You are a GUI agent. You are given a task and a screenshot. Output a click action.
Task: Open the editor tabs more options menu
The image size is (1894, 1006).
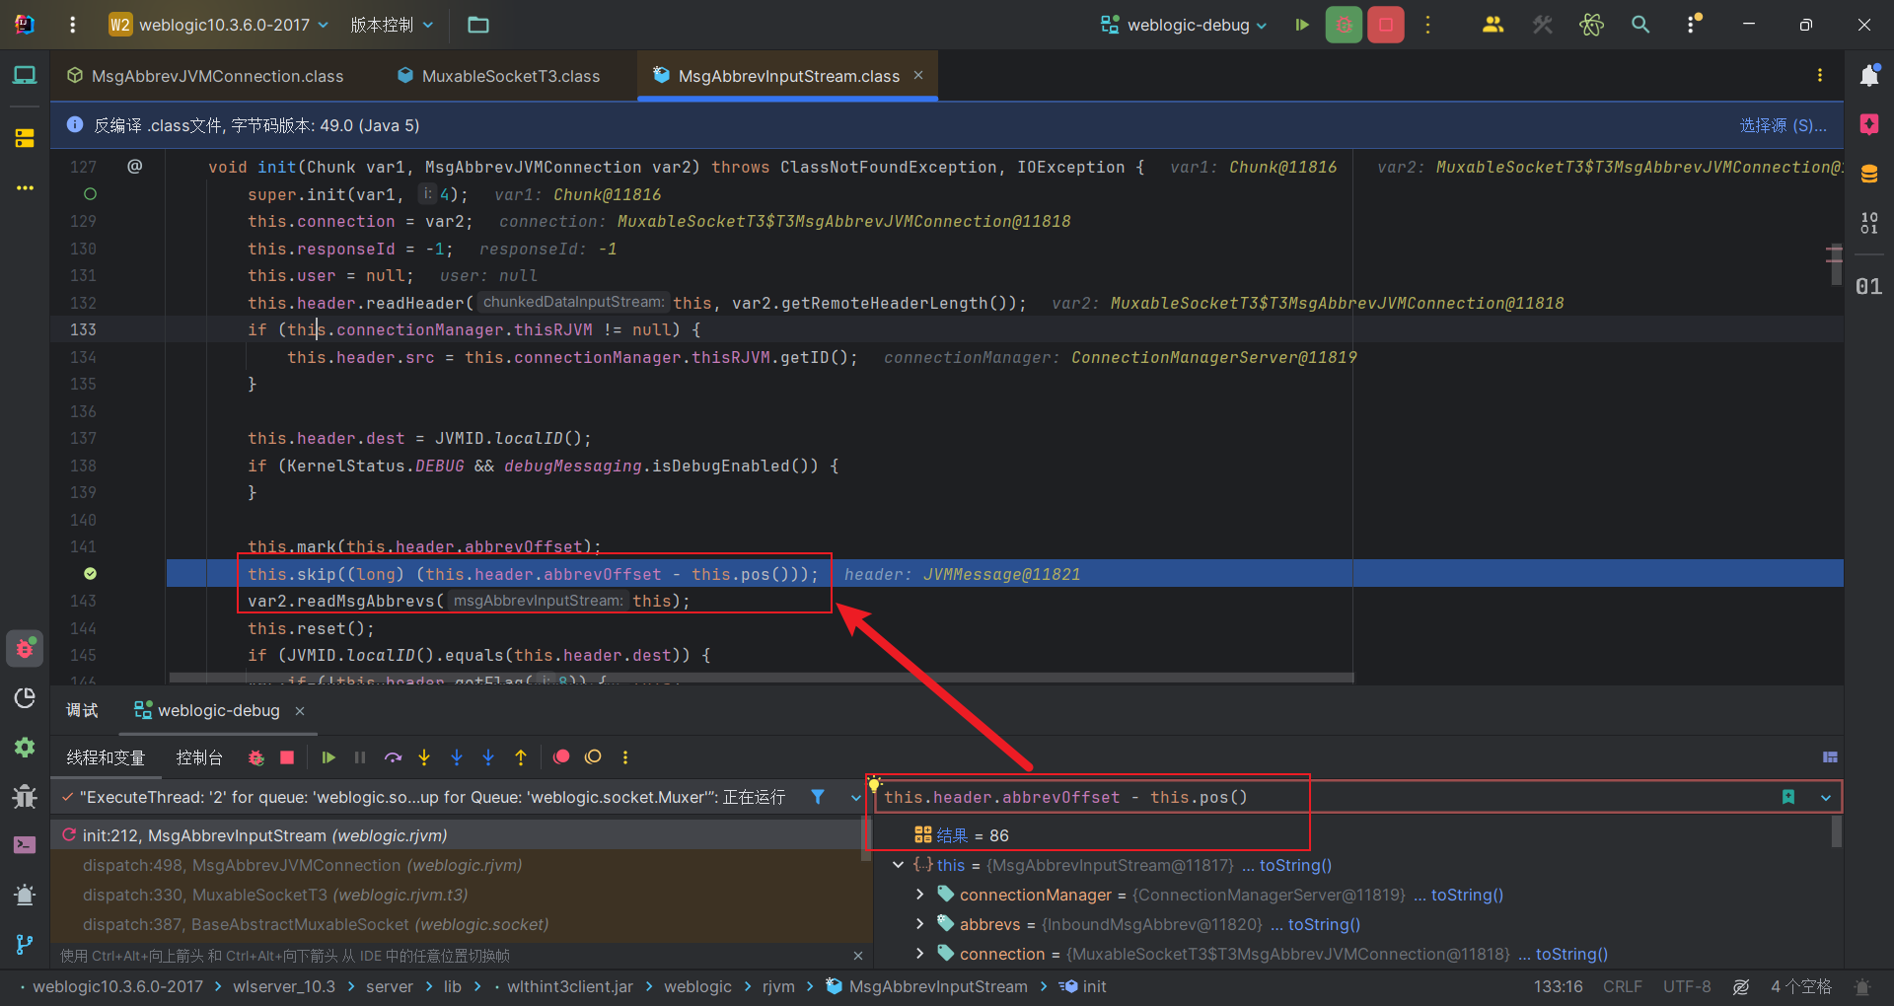[1820, 76]
